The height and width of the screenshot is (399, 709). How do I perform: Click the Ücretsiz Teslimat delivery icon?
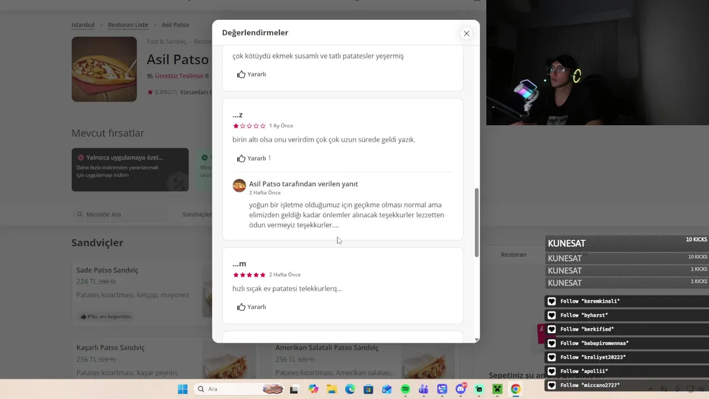pos(150,76)
